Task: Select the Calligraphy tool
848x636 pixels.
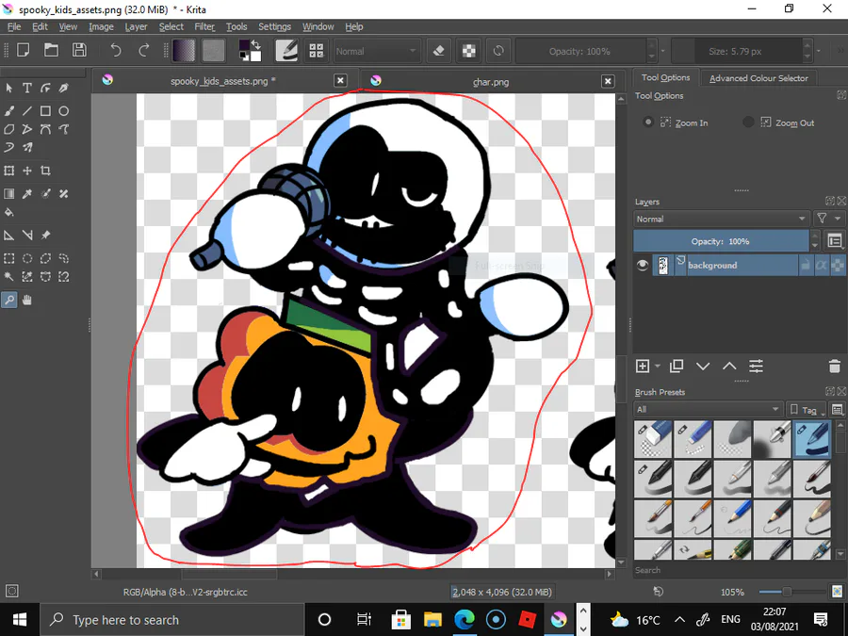Action: [x=64, y=88]
